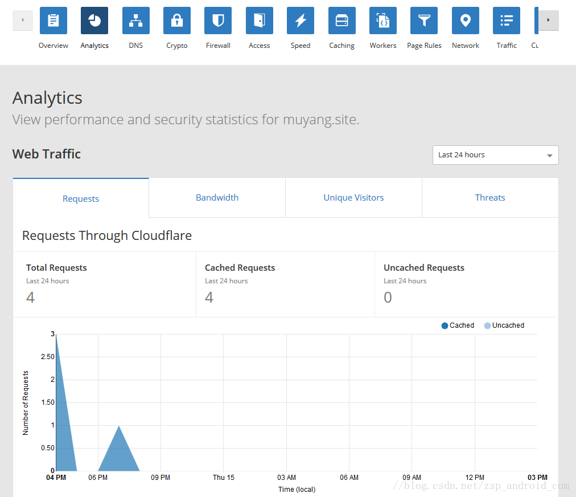
Task: Go to the Firewall shield icon
Action: (x=218, y=21)
